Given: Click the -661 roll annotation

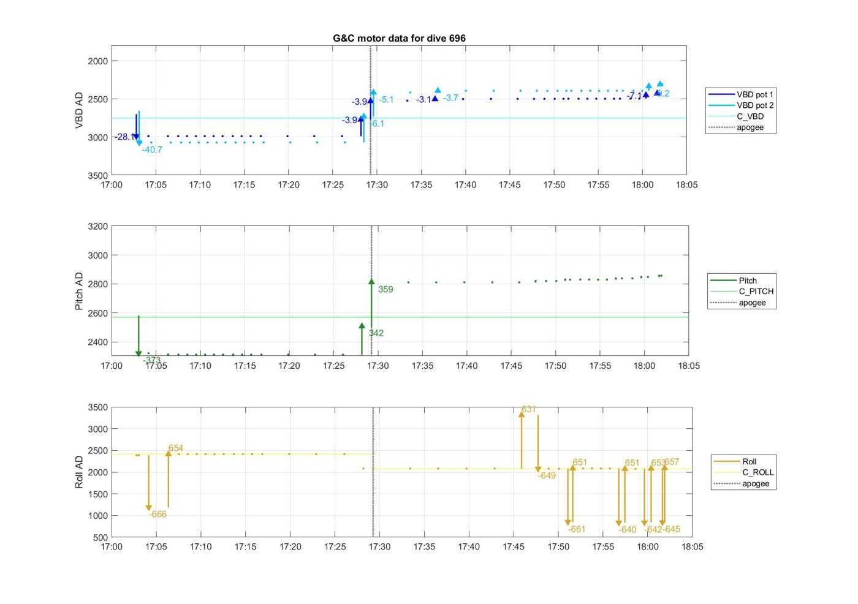Looking at the screenshot, I should (577, 529).
